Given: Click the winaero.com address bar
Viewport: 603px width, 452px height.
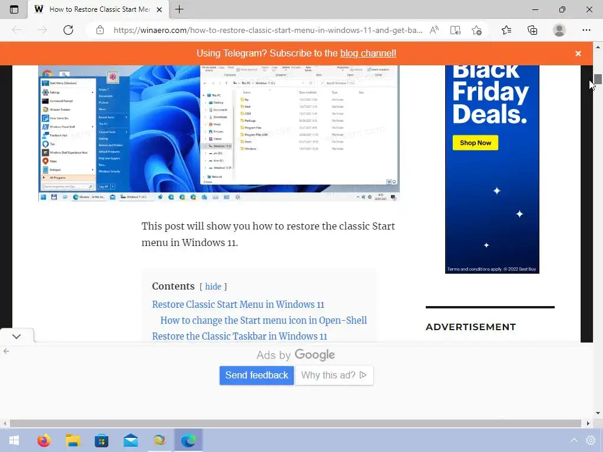Looking at the screenshot, I should (x=268, y=30).
